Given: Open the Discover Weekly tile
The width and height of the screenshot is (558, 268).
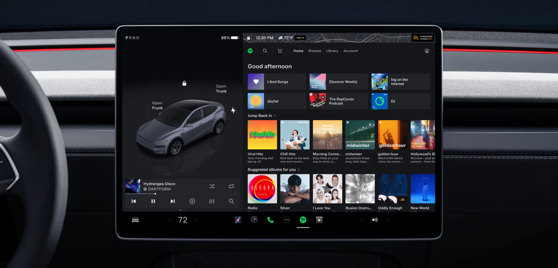Looking at the screenshot, I should click(x=339, y=82).
